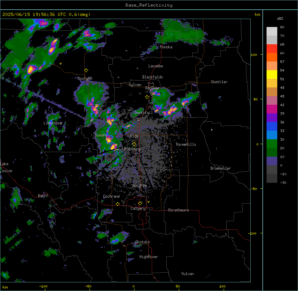Screen dimensions: 298x291
Task: Click the yellow V marker northwest of RockyMH
Action: pos(60,64)
